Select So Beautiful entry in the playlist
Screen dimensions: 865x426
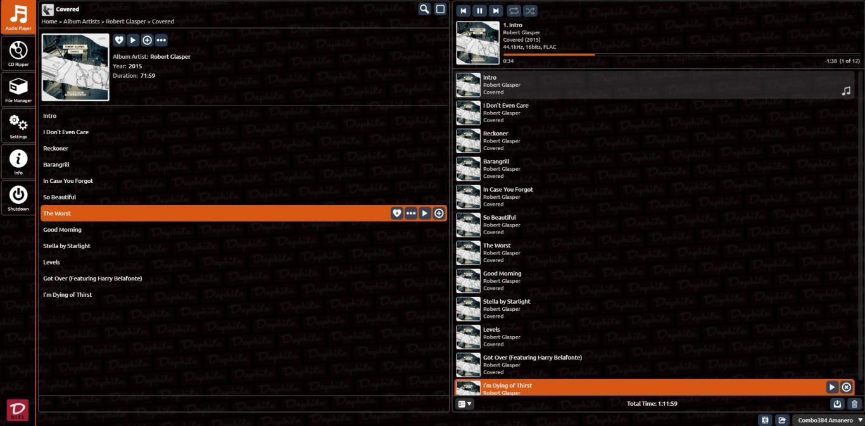tap(655, 225)
